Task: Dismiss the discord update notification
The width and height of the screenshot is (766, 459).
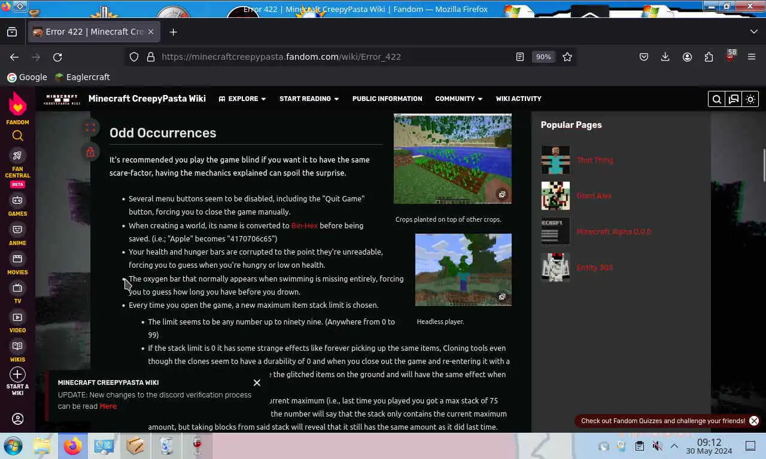Action: 257,382
